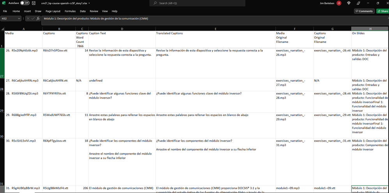Image resolution: width=389 pixels, height=193 pixels.
Task: Select column C header
Action: [82, 29]
